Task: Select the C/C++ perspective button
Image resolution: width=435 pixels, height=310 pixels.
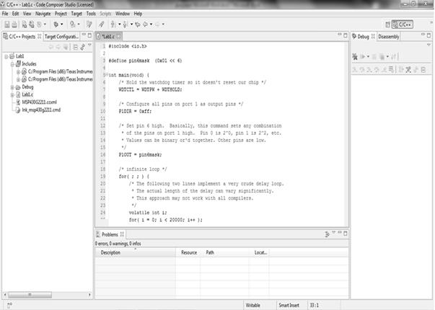Action: 403,25
